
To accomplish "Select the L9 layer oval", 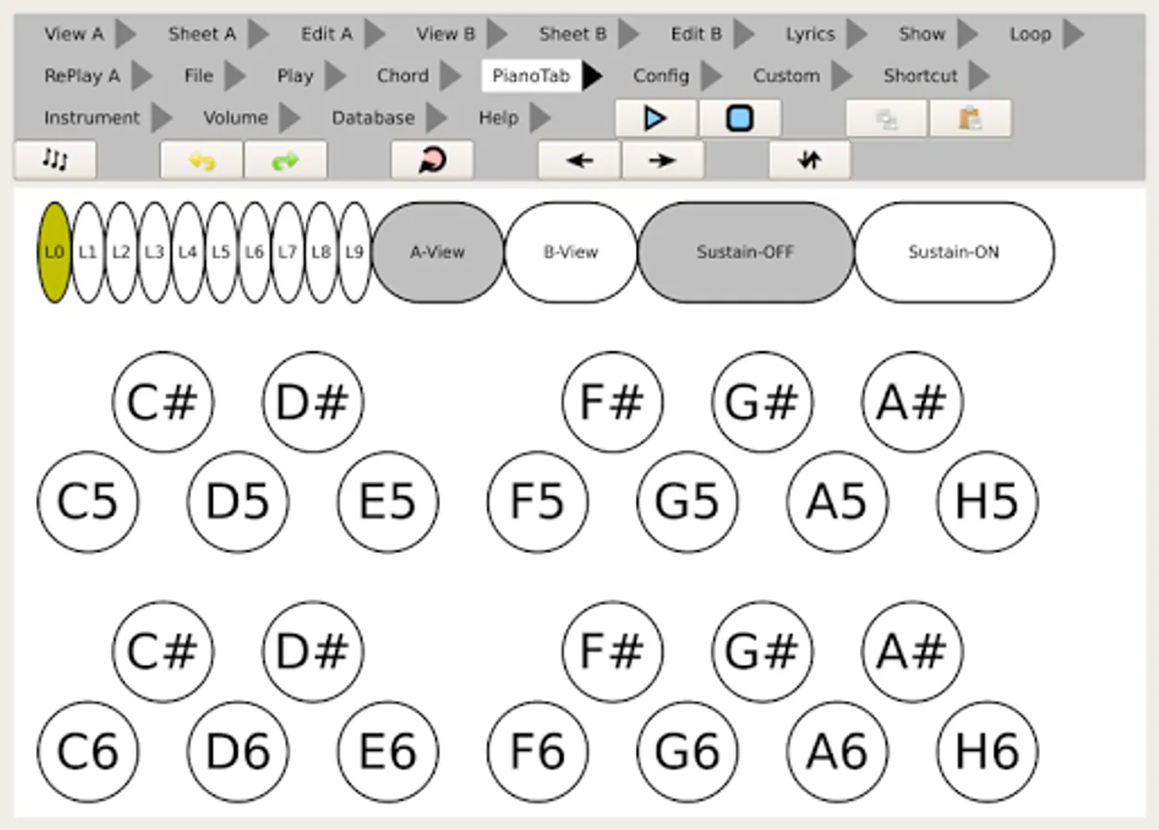I will coord(354,253).
